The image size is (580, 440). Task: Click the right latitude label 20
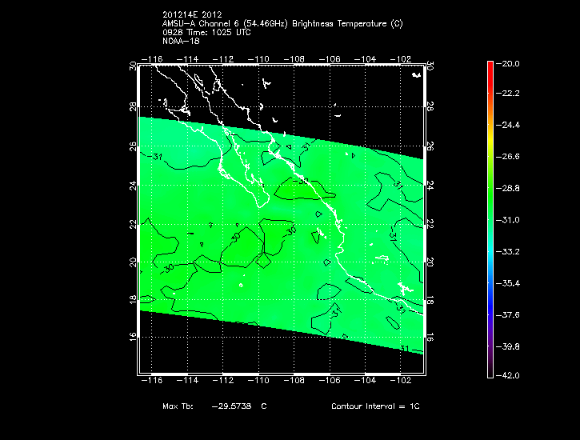coord(430,262)
